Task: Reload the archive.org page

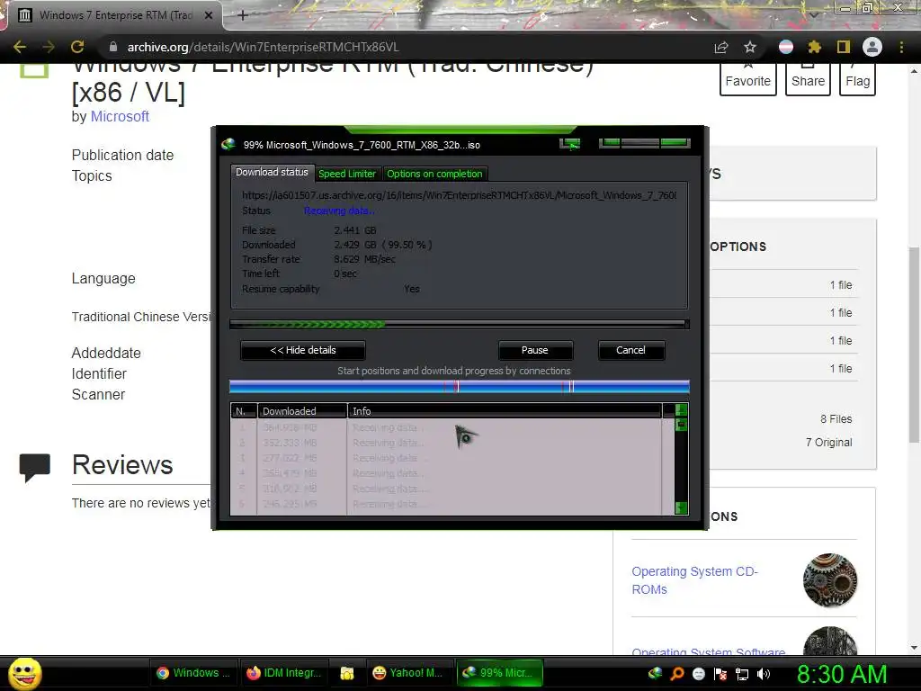Action: pos(77,47)
